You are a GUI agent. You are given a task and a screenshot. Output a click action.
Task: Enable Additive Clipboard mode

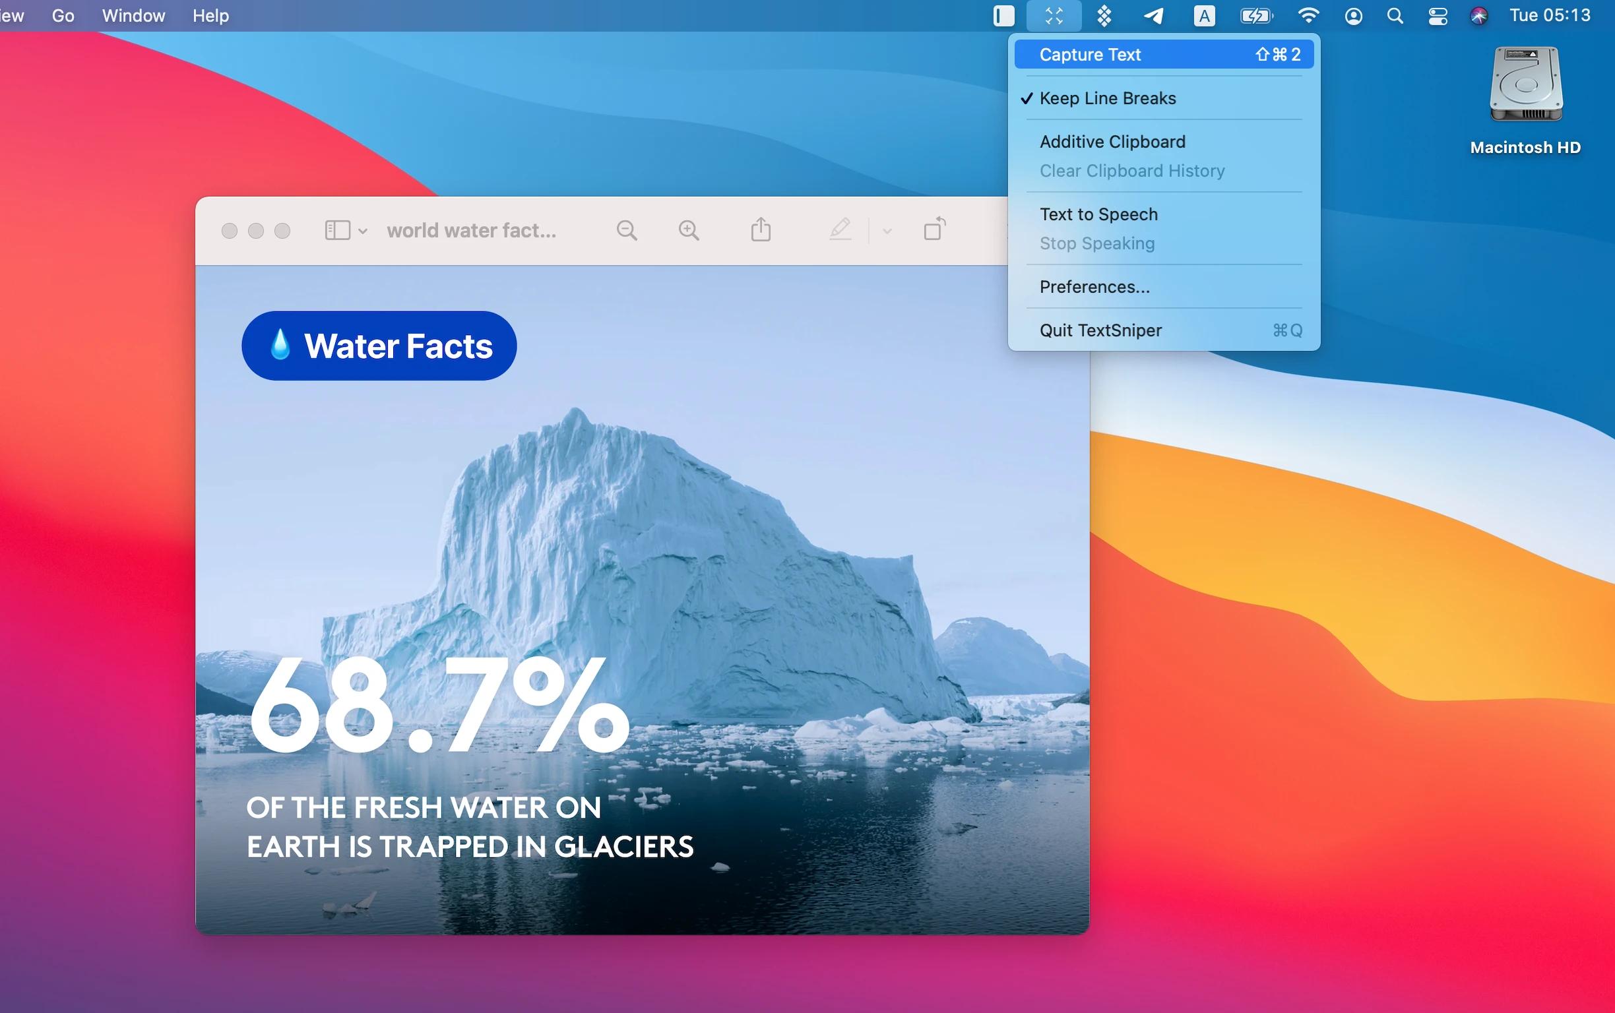pyautogui.click(x=1111, y=140)
